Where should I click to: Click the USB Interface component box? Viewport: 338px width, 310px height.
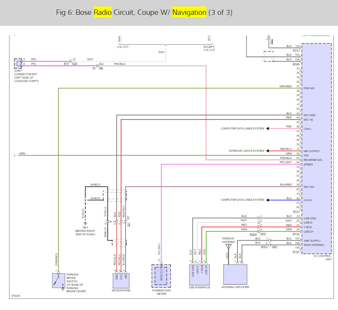[x=200, y=275]
